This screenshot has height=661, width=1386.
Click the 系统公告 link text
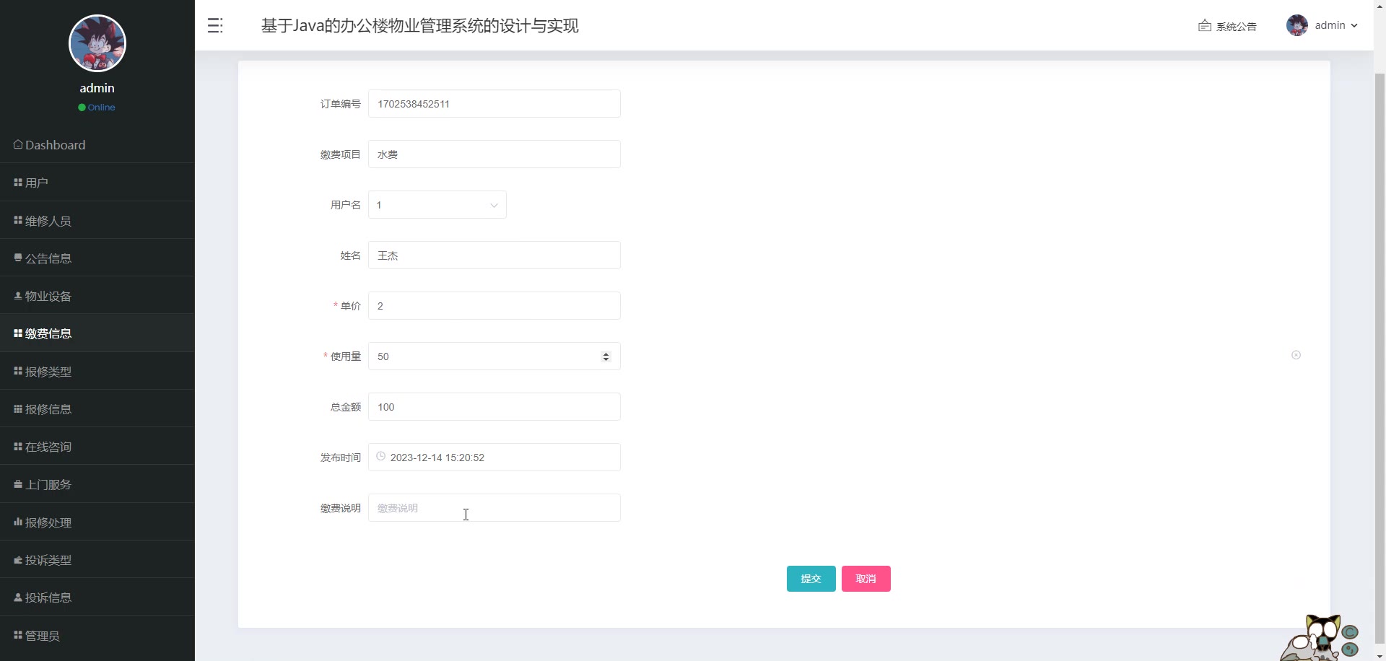point(1237,27)
